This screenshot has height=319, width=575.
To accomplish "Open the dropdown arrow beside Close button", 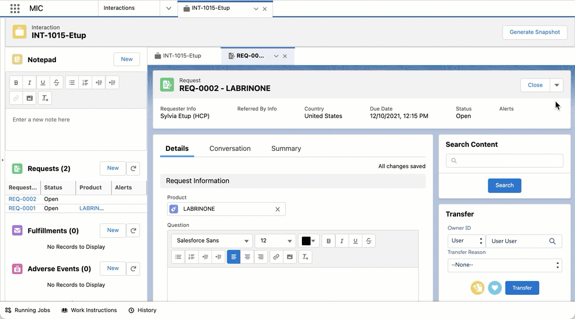I will click(557, 85).
